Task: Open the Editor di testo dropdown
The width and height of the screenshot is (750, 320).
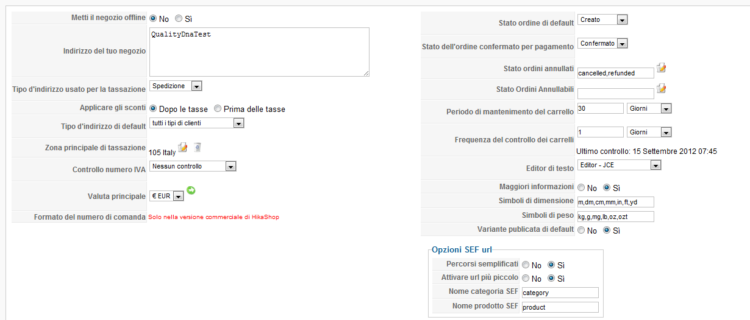Action: point(619,165)
